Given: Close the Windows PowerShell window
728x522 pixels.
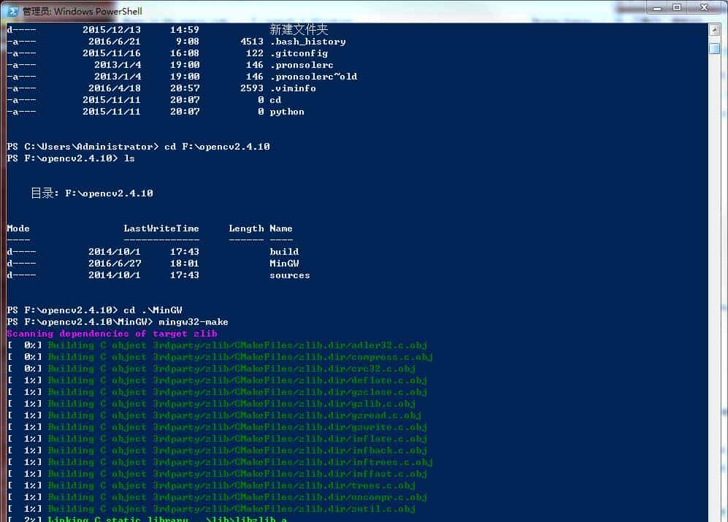Looking at the screenshot, I should click(x=705, y=9).
